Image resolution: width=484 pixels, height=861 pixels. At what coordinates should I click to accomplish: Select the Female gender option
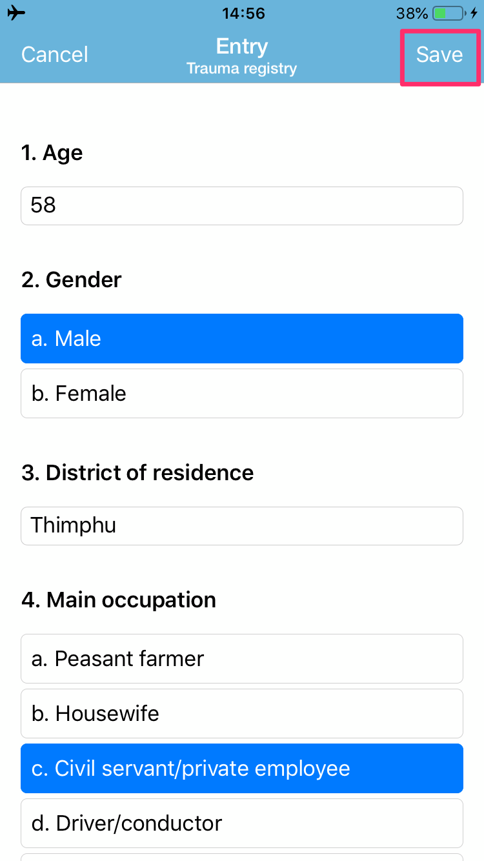click(242, 393)
